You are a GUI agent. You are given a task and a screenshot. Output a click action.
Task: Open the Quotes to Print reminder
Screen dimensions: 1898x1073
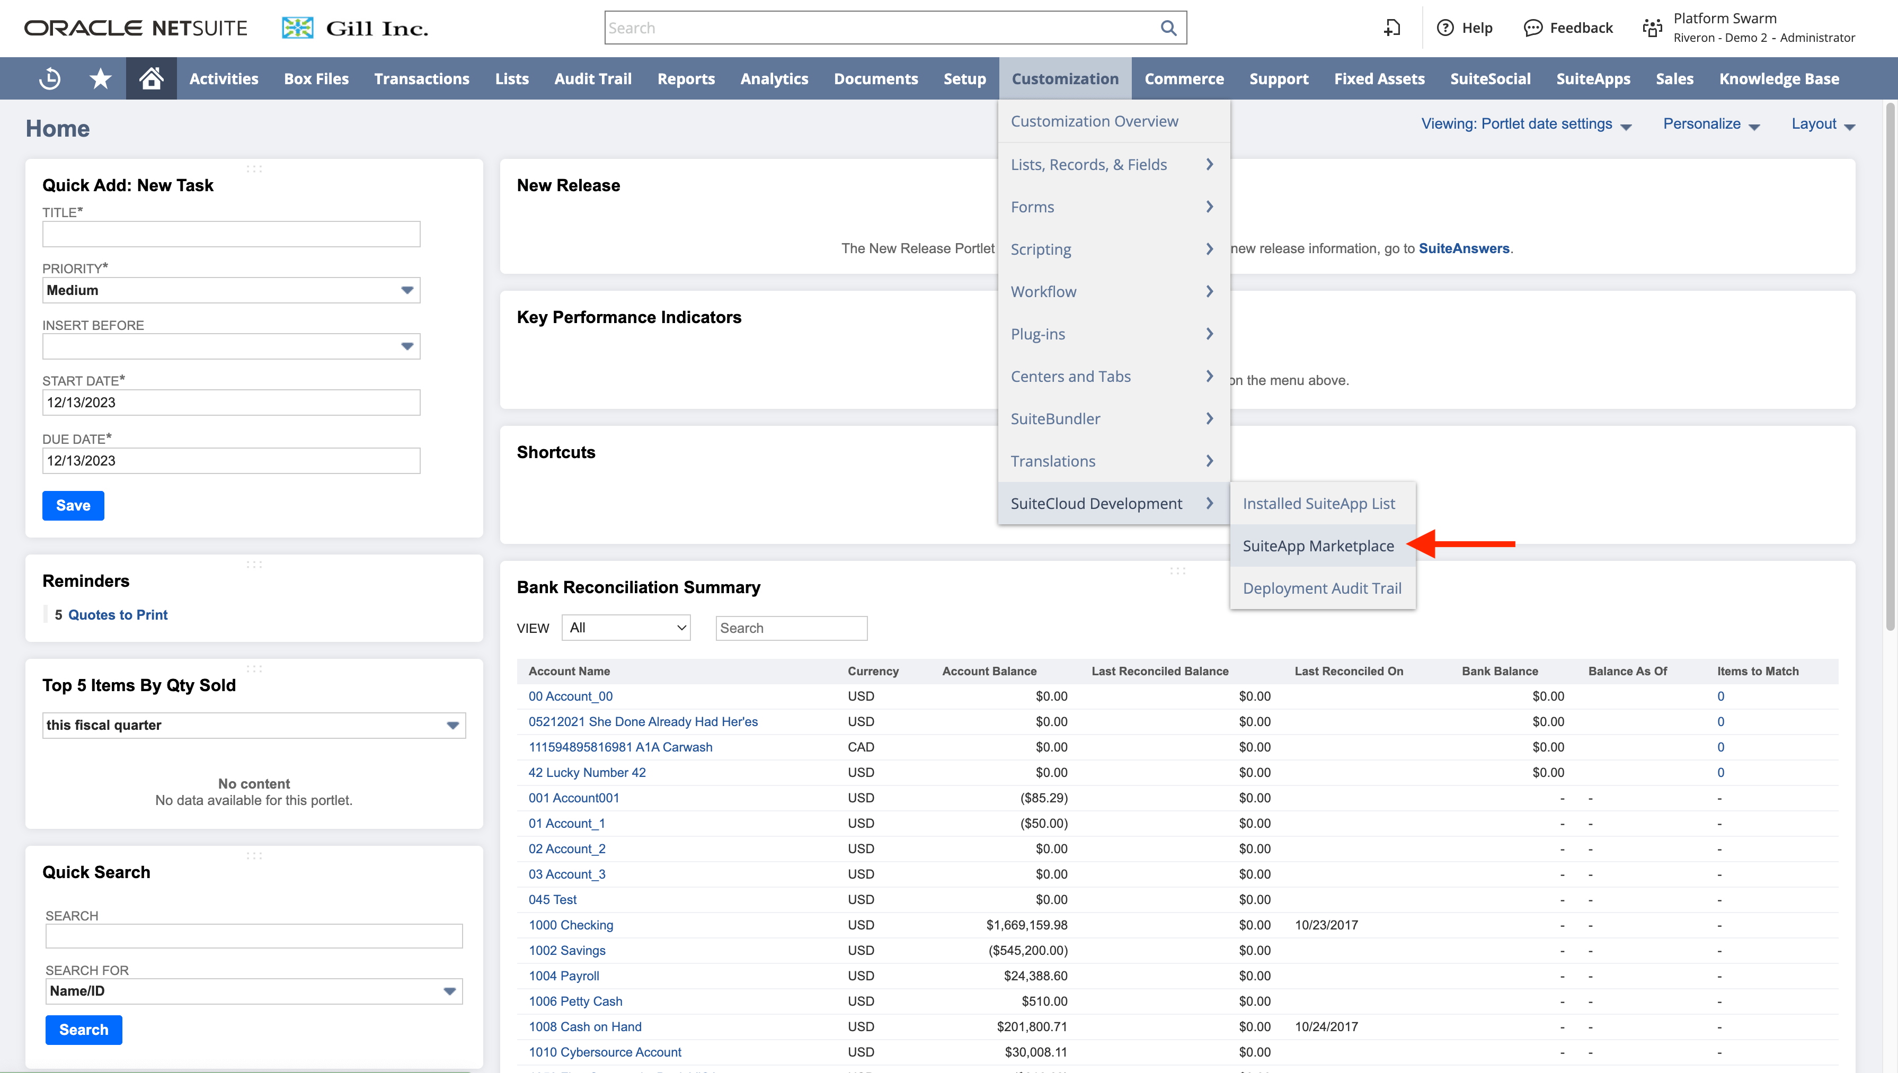pos(118,614)
